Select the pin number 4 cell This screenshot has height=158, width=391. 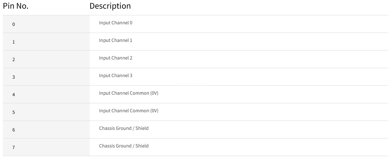tap(46, 94)
